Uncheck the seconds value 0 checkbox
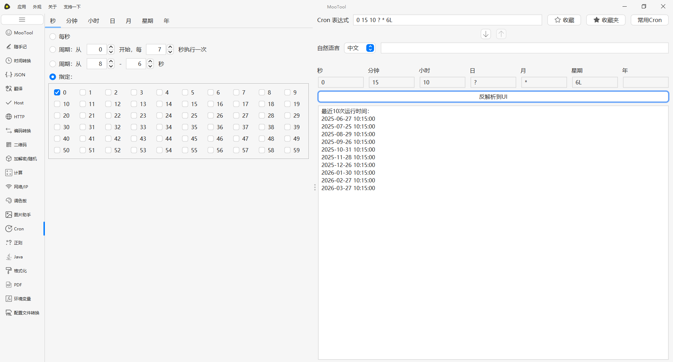The image size is (673, 362). [57, 92]
